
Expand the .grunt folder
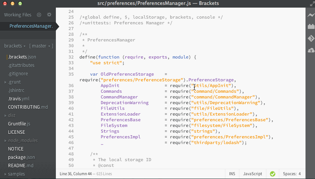pyautogui.click(x=14, y=82)
